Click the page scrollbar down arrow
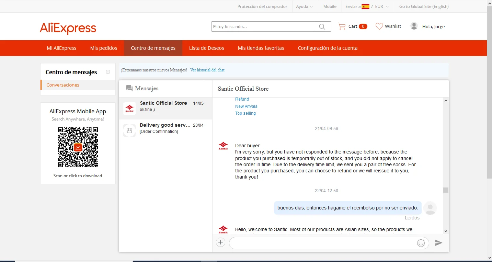492x262 pixels. click(489, 258)
